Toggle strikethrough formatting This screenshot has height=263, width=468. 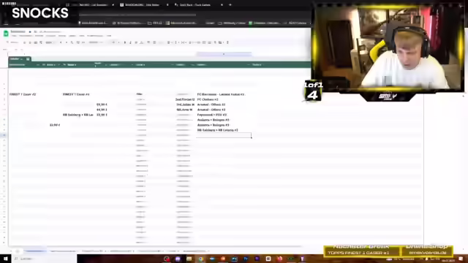click(x=136, y=42)
